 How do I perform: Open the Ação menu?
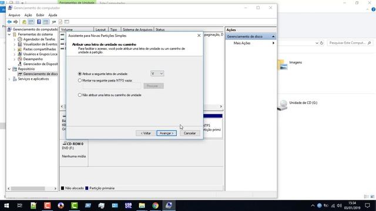point(28,15)
